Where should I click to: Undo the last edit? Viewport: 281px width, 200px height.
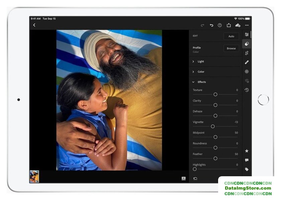coord(211,25)
